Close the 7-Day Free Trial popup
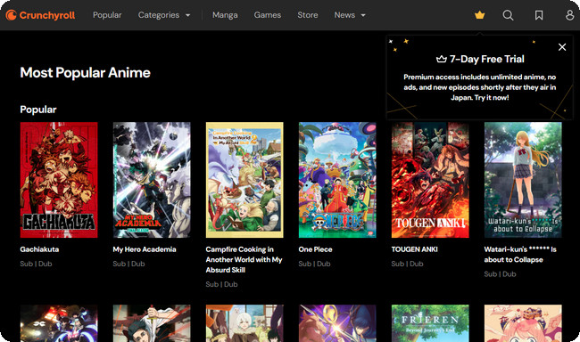This screenshot has width=580, height=342. point(562,47)
